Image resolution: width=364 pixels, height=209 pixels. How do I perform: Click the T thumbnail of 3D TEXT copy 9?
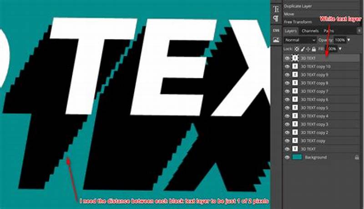295,75
